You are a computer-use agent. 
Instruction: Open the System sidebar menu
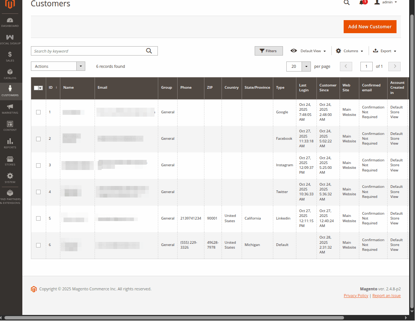pos(10,178)
